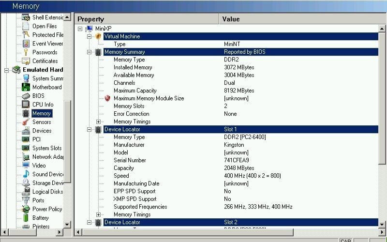Collapse the Memory Summary section
Image resolution: width=387 pixels, height=242 pixels.
click(89, 52)
